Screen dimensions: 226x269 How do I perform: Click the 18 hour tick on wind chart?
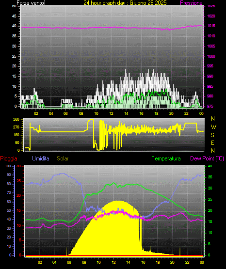point(156,113)
